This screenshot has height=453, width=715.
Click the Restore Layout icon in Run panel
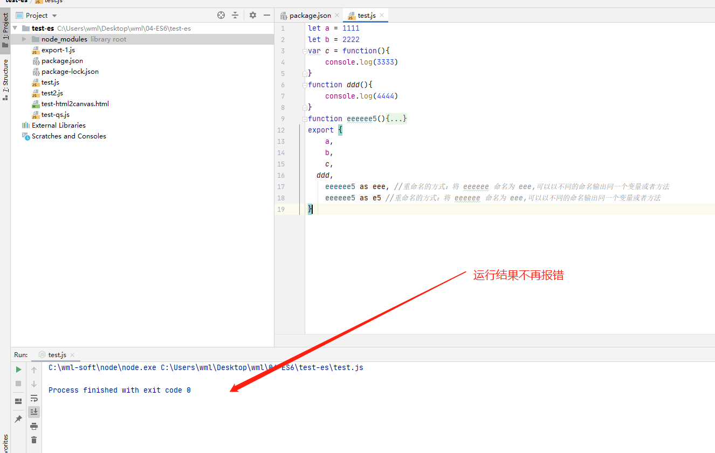[18, 401]
